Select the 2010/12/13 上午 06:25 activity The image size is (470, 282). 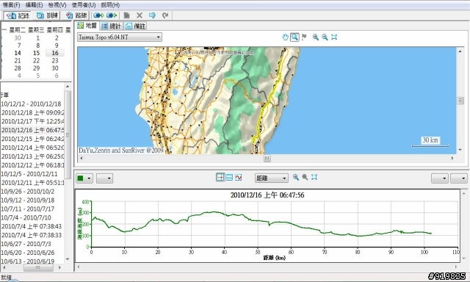click(32, 156)
